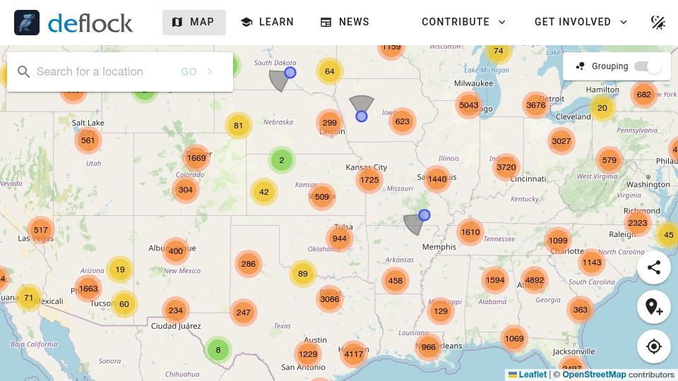The image size is (678, 381).
Task: Open the 299 cluster at Lincoln
Action: [330, 123]
